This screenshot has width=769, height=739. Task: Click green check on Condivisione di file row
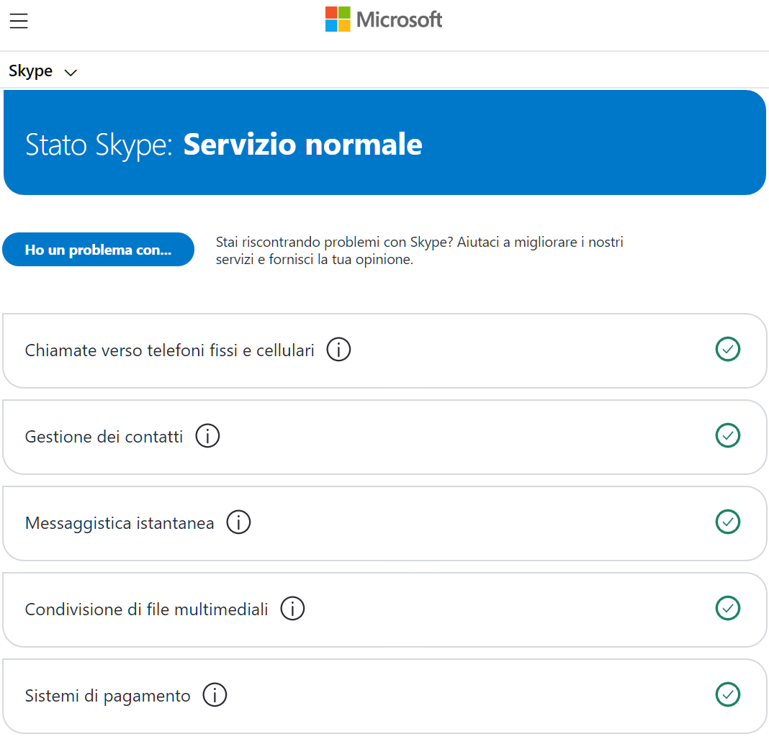point(727,609)
